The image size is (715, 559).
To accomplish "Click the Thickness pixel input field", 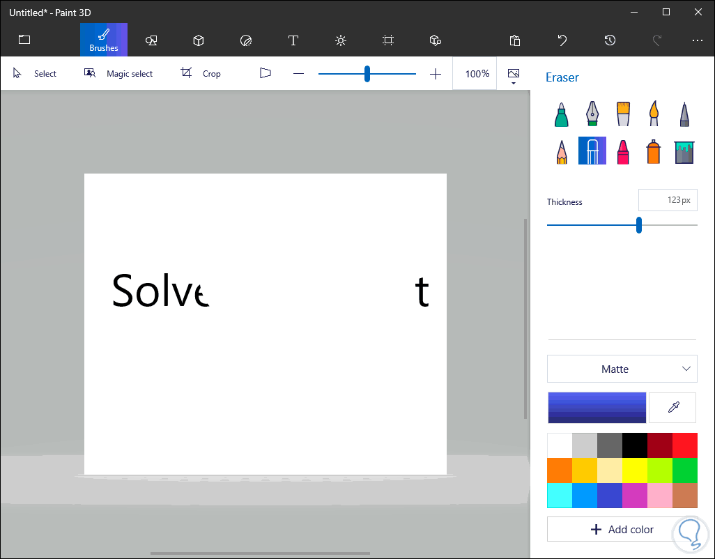I will (x=667, y=200).
